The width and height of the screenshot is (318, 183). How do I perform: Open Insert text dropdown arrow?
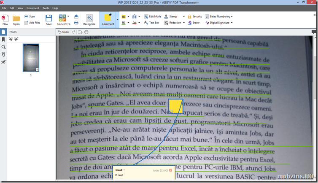click(139, 16)
